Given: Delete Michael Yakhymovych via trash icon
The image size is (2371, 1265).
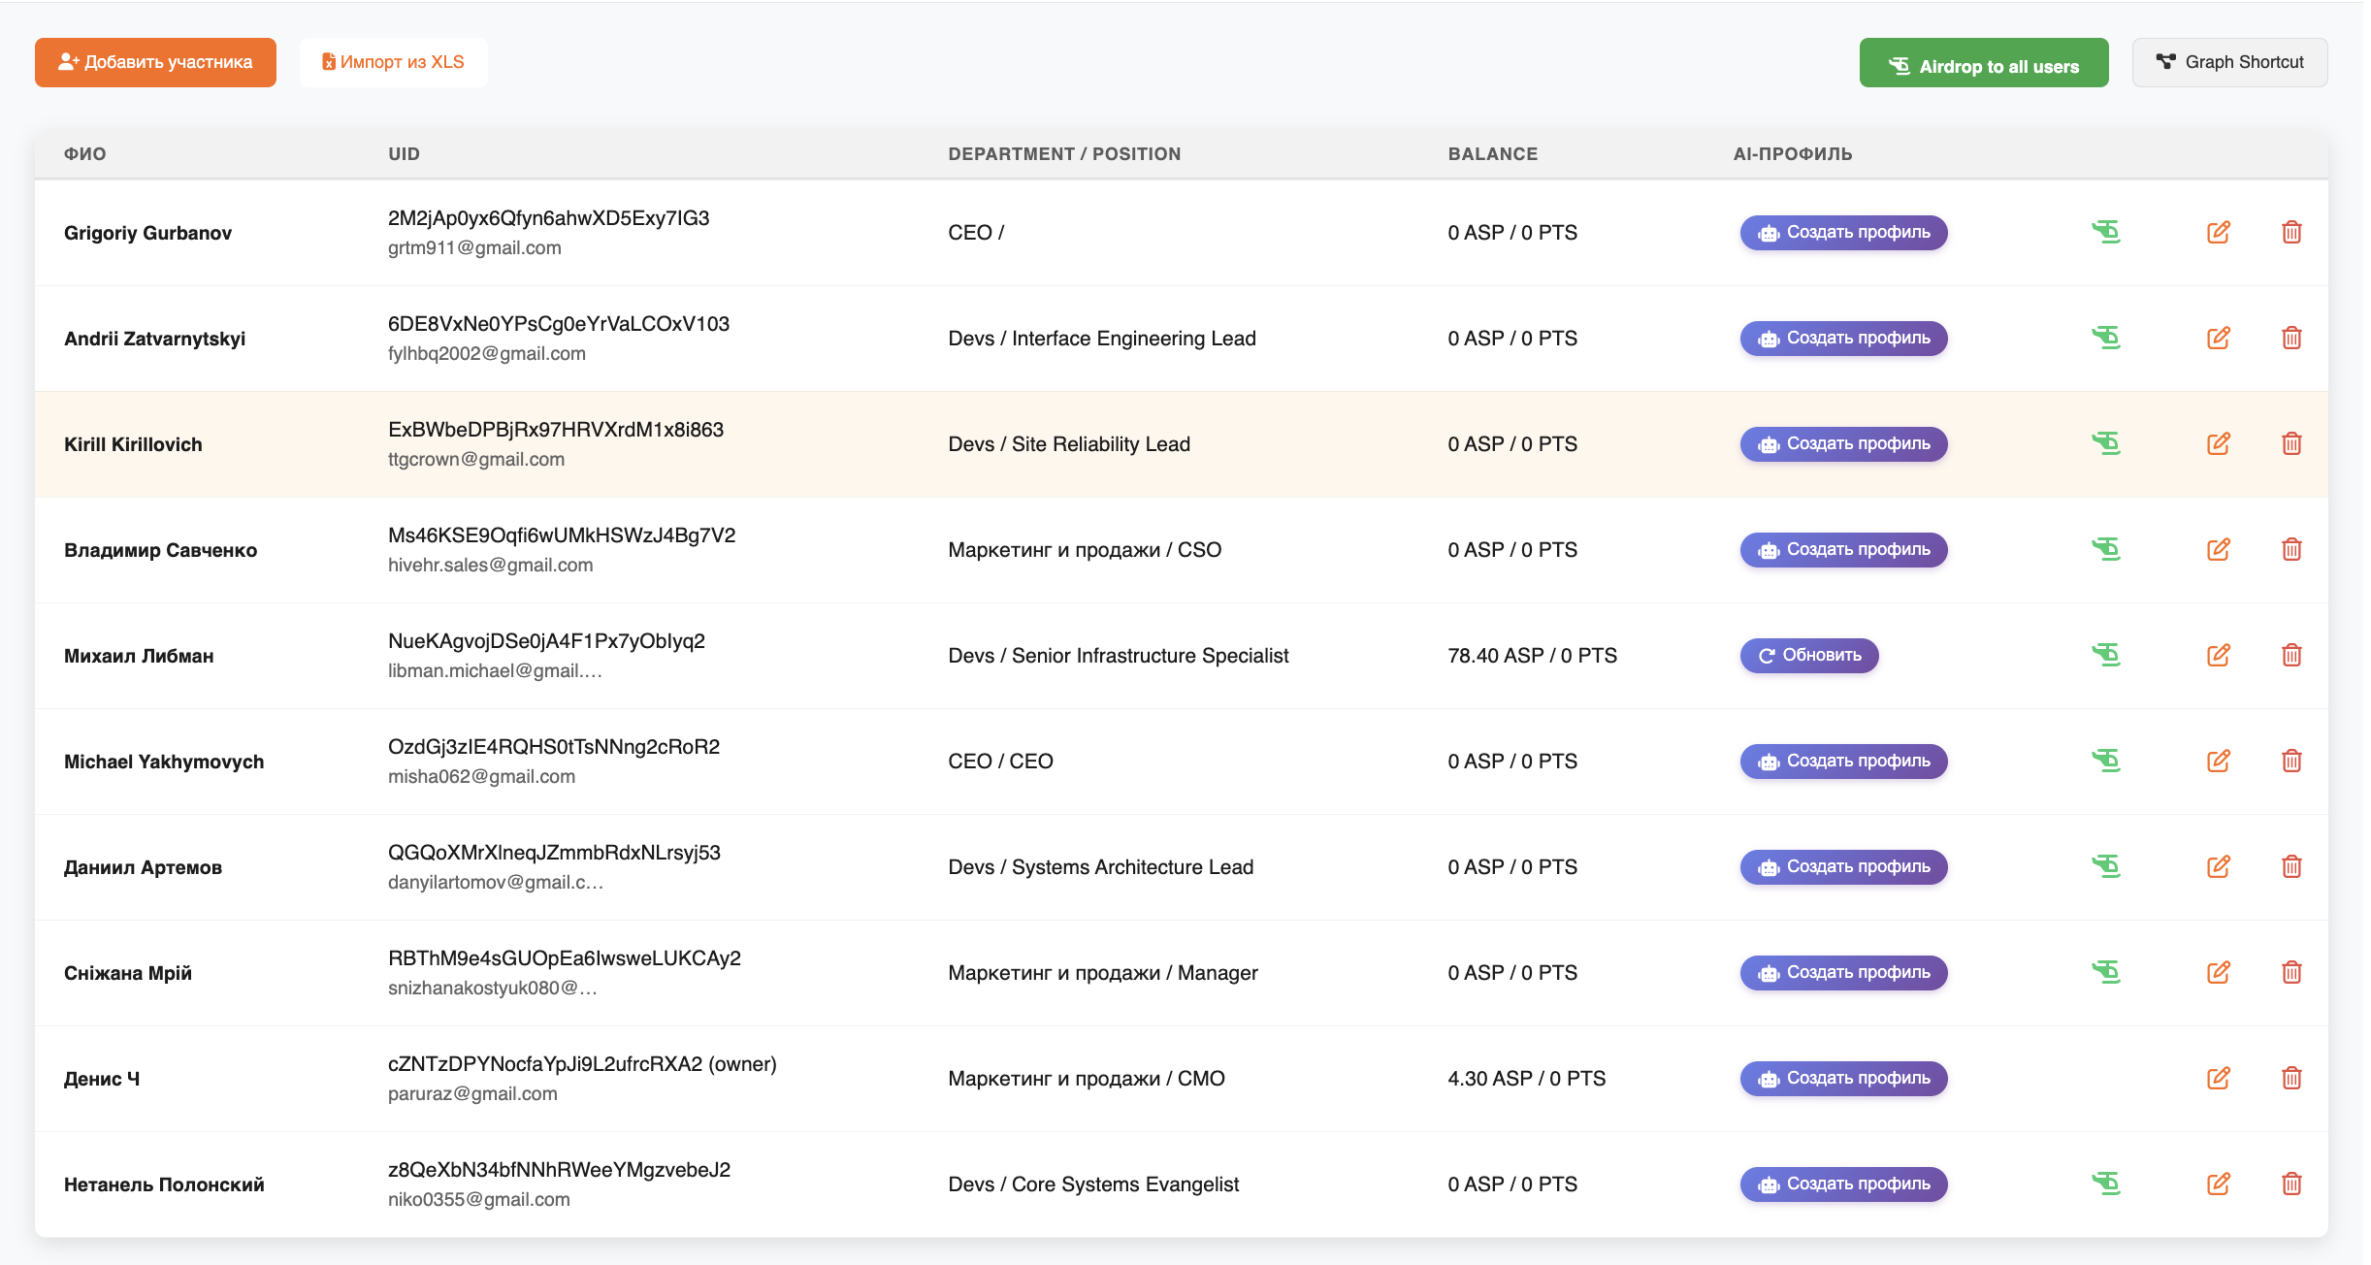Looking at the screenshot, I should (x=2291, y=761).
